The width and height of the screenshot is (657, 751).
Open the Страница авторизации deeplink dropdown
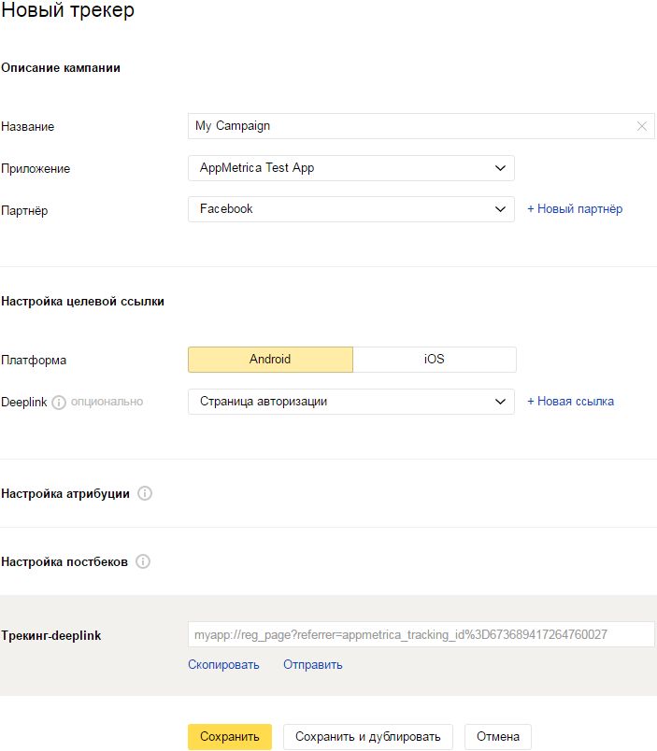[x=350, y=401]
